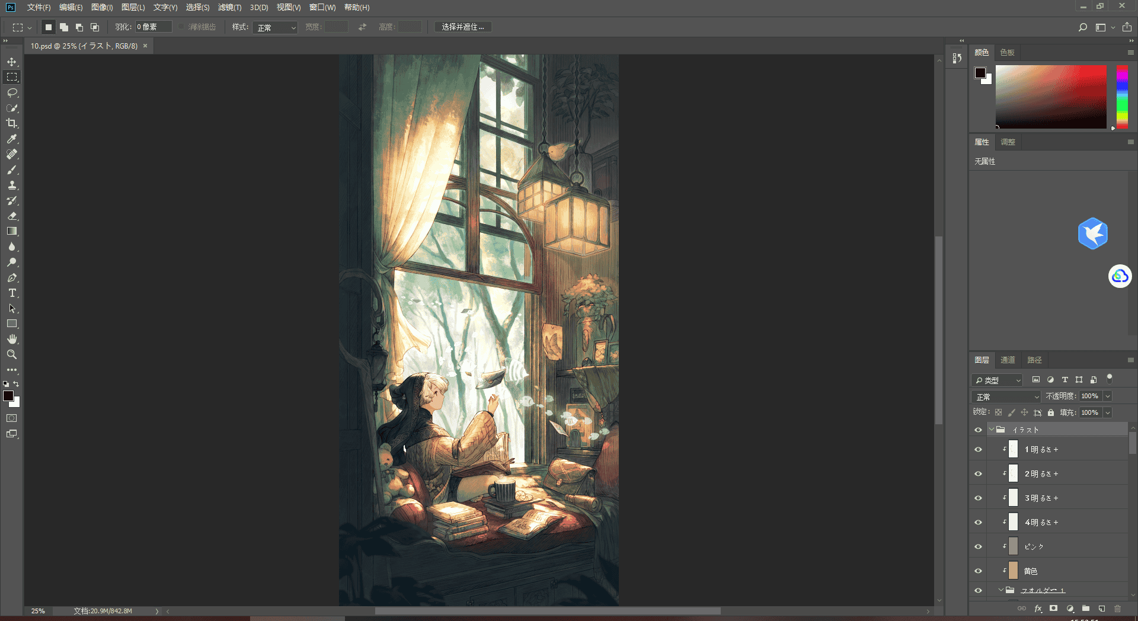The height and width of the screenshot is (621, 1138).
Task: Select the Eyedropper tool
Action: pos(12,139)
